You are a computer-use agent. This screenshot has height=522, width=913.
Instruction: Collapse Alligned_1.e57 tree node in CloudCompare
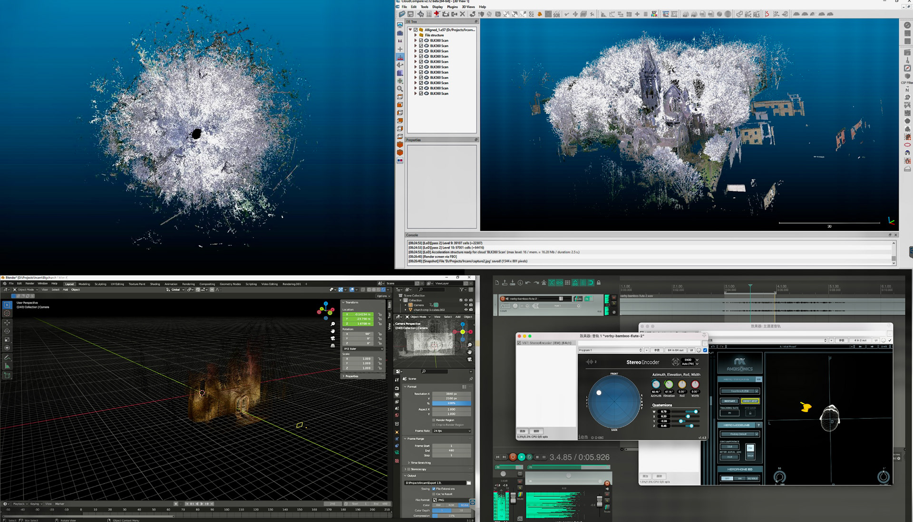pos(410,29)
